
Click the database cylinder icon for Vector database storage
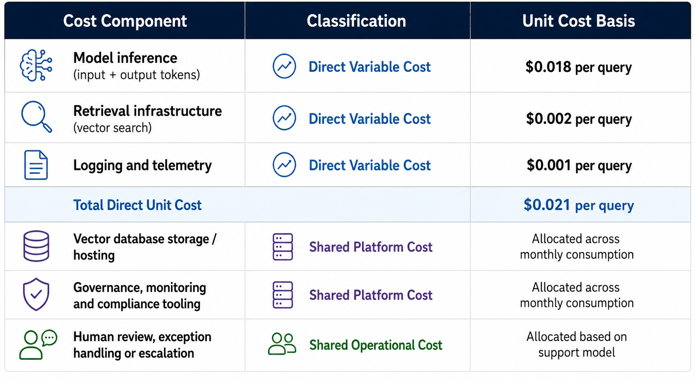(36, 246)
